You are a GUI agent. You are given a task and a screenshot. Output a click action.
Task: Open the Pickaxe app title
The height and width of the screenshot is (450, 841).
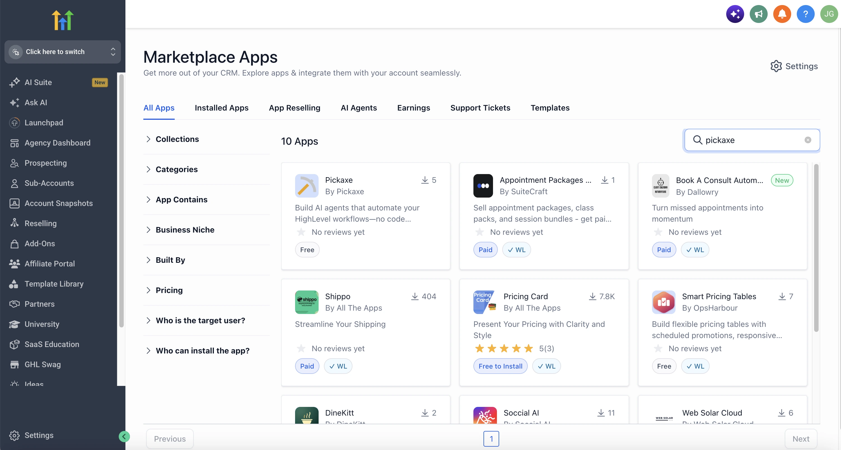point(338,180)
